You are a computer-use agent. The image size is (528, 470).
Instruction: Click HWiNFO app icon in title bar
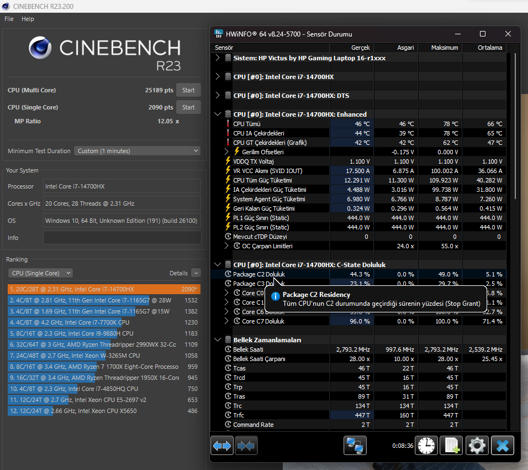click(x=219, y=34)
